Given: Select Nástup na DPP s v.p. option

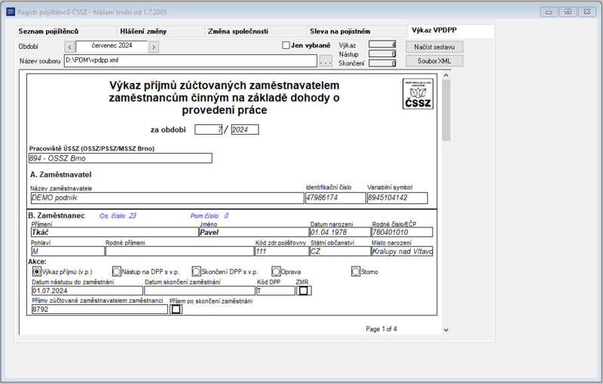Looking at the screenshot, I should tap(117, 272).
